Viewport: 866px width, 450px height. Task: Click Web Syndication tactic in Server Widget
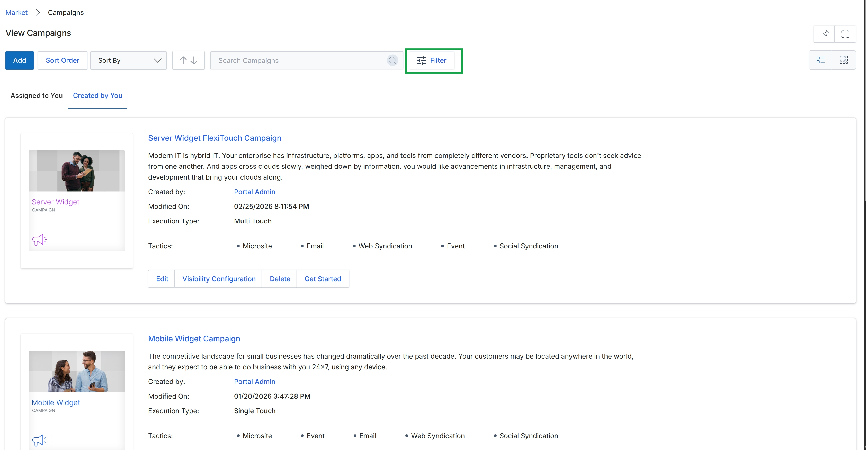385,246
